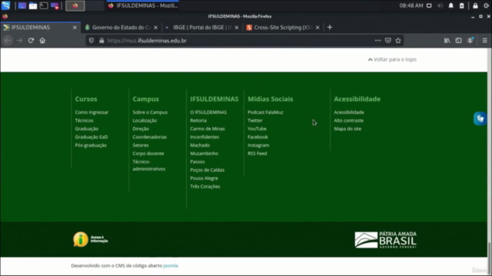Switch to Governo do Estado tab
The image size is (492, 276).
coord(121,28)
